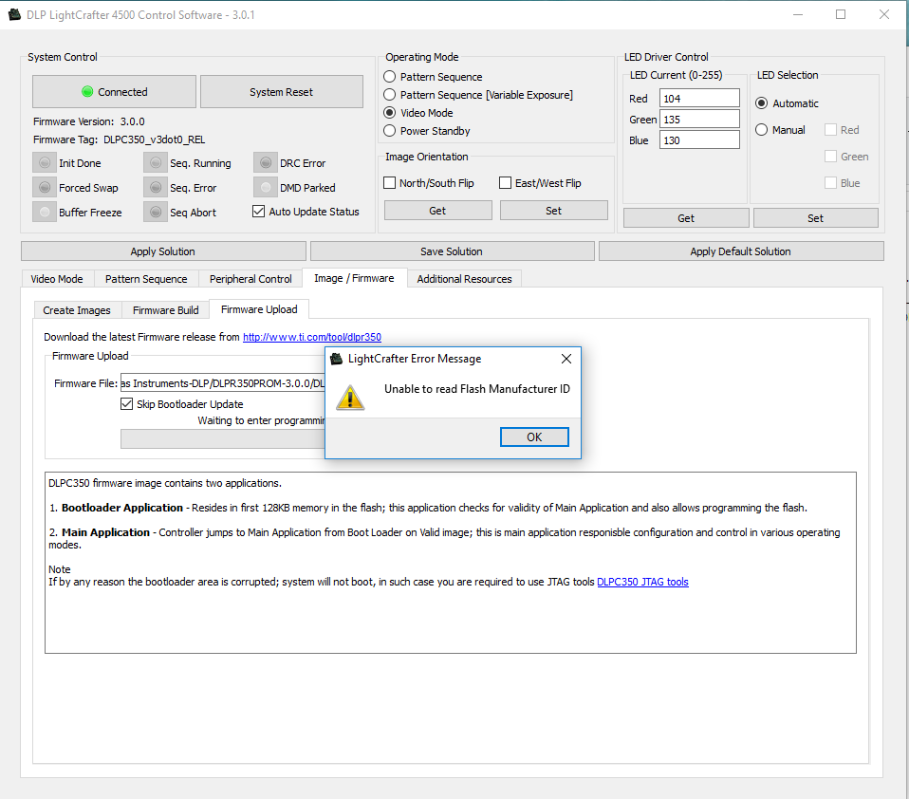The image size is (909, 799).
Task: Open the Pattern Sequence tab
Action: (x=146, y=279)
